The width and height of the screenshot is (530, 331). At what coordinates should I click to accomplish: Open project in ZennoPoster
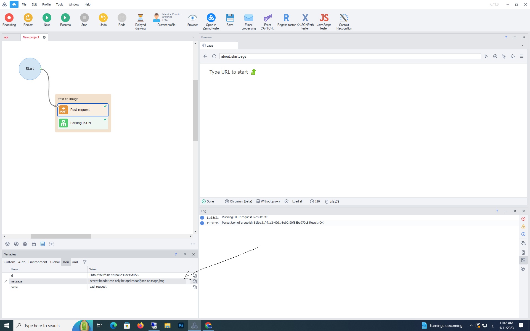click(x=211, y=22)
